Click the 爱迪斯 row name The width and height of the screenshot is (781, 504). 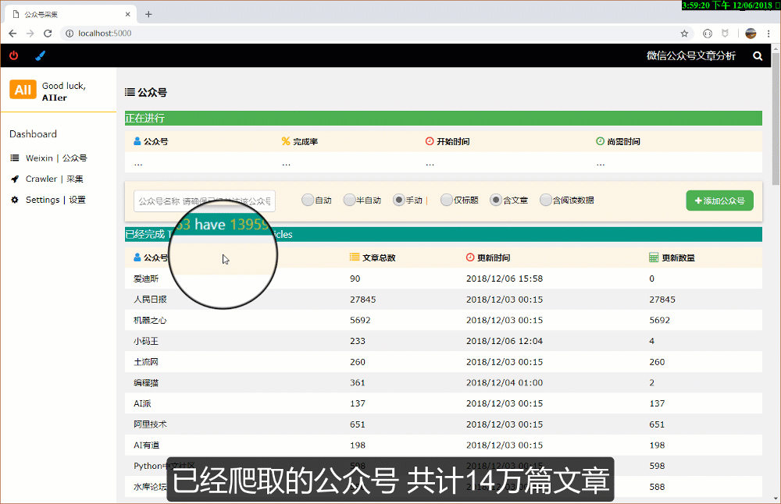[x=146, y=279]
